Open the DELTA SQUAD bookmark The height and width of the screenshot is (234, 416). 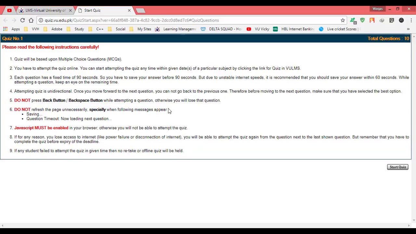222,29
